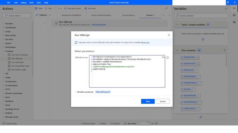
Task: Click the VBScriptOutput8 link in flow step
Action: click(99, 25)
